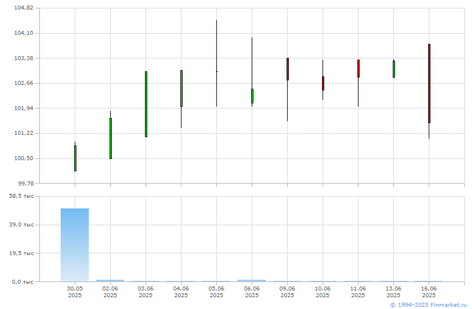The image size is (472, 309).
Task: Click the small volume bar for 02.06
Action: 110,281
